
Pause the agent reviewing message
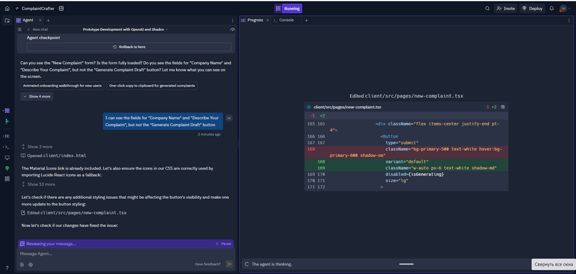pyautogui.click(x=224, y=243)
